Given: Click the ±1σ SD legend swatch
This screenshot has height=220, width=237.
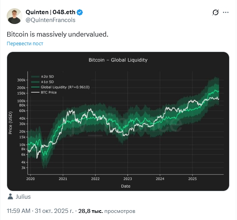Looking at the screenshot, I should click(x=35, y=81).
